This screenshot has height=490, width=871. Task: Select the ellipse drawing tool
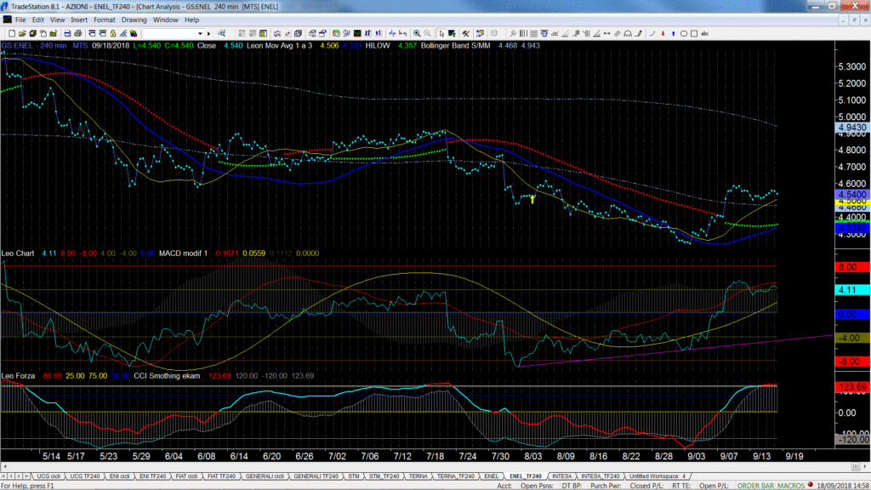pyautogui.click(x=684, y=33)
